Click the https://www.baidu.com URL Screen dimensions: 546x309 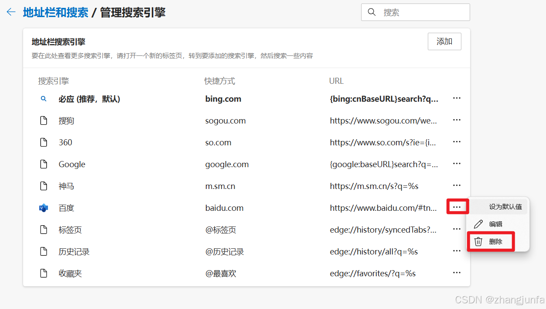[383, 208]
